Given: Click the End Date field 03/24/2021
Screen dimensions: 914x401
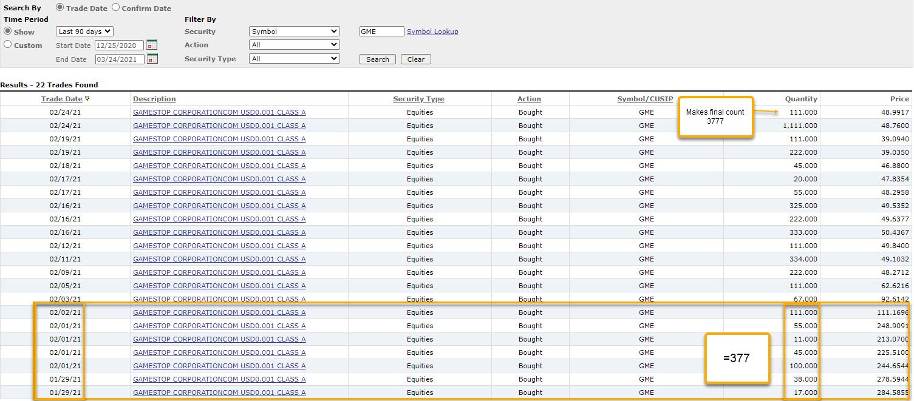Looking at the screenshot, I should 120,59.
